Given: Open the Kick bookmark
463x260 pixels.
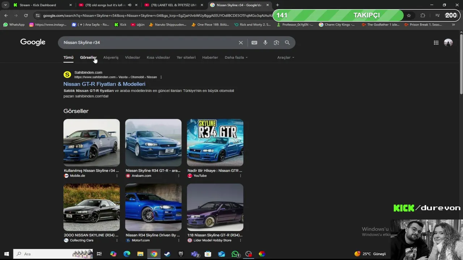Looking at the screenshot, I should tap(120, 25).
